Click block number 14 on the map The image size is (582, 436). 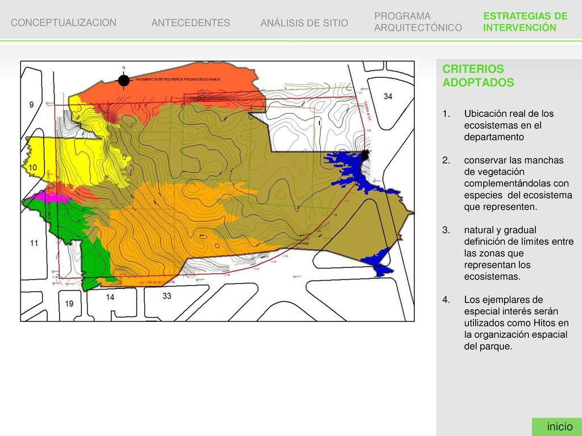coord(110,297)
